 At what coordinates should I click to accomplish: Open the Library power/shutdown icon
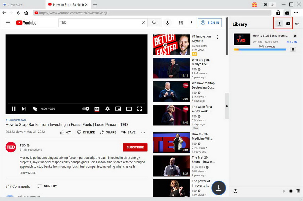point(235,191)
